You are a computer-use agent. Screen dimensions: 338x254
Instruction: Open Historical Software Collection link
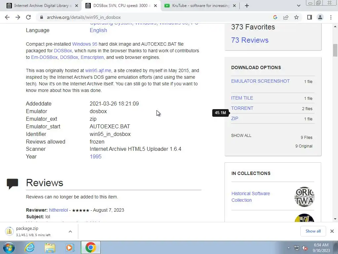(251, 197)
